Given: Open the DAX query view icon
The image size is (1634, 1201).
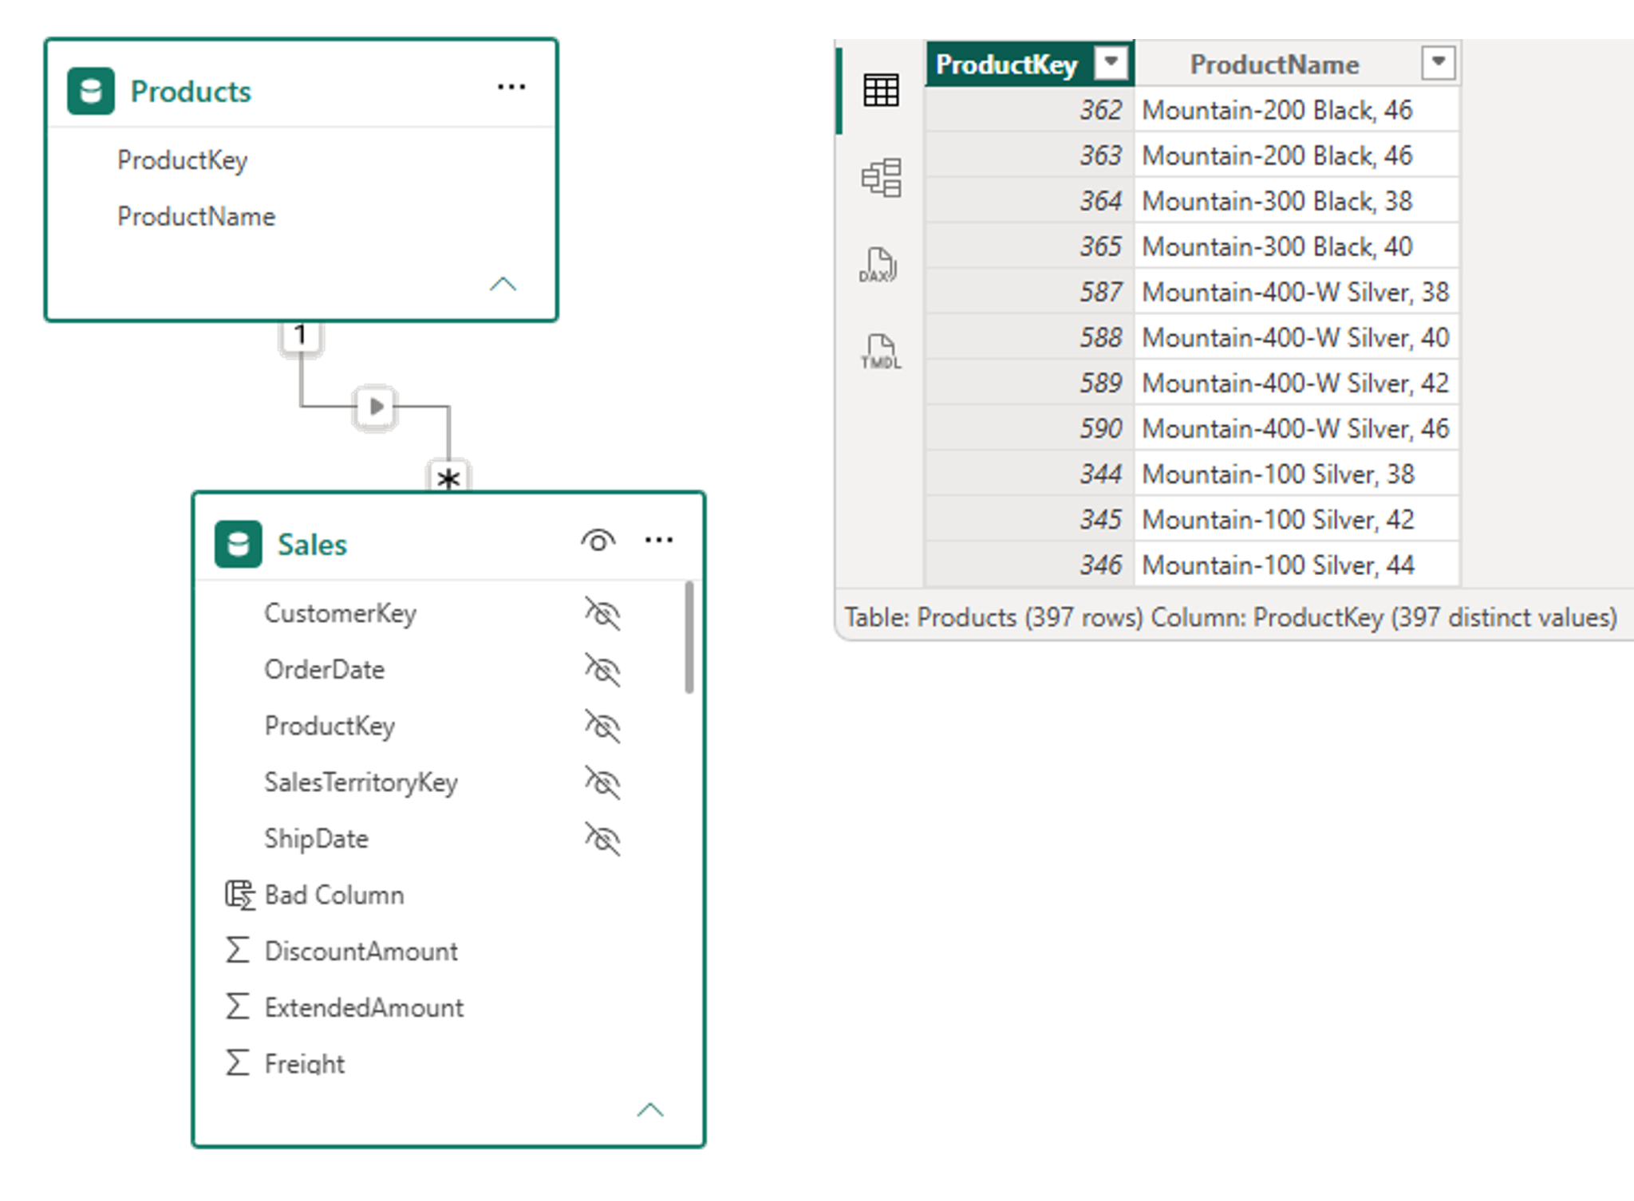Looking at the screenshot, I should click(878, 265).
